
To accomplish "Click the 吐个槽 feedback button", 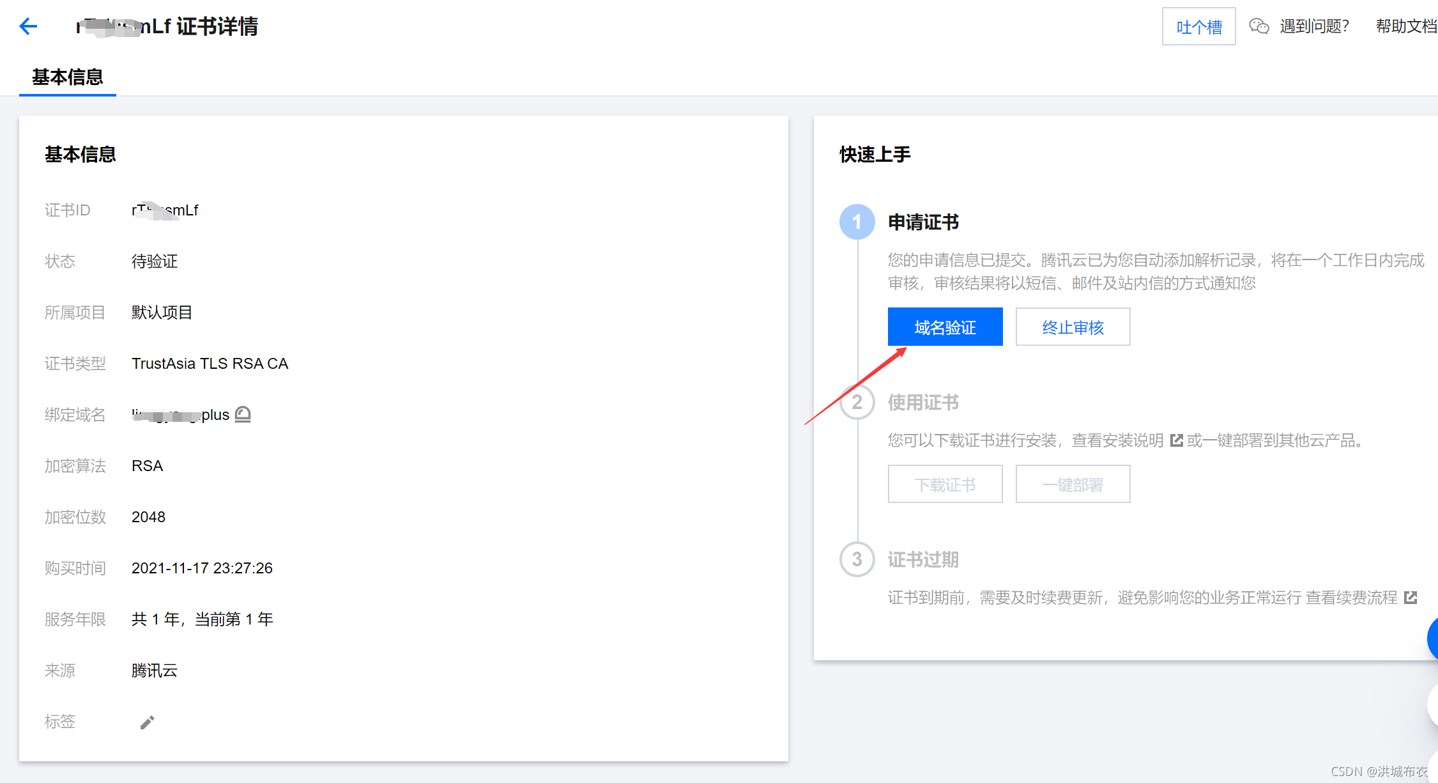I will click(x=1198, y=27).
